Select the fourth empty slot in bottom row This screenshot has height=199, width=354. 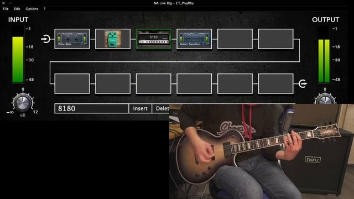(x=194, y=83)
